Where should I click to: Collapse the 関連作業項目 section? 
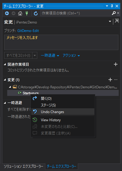(5, 65)
